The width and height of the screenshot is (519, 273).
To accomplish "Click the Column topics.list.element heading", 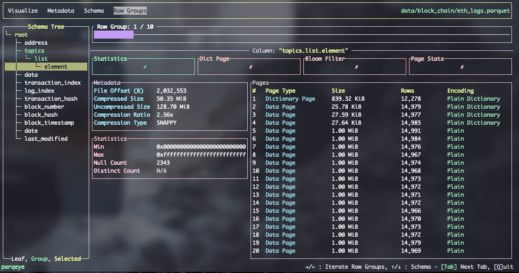I will coord(300,50).
